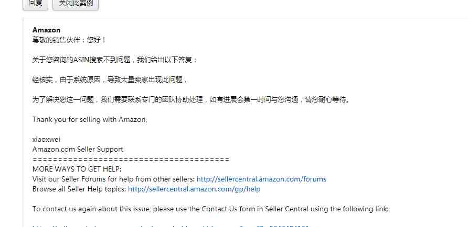Open the sellercentral.amazon.com/forums link
This screenshot has width=468, height=227.
pyautogui.click(x=261, y=179)
